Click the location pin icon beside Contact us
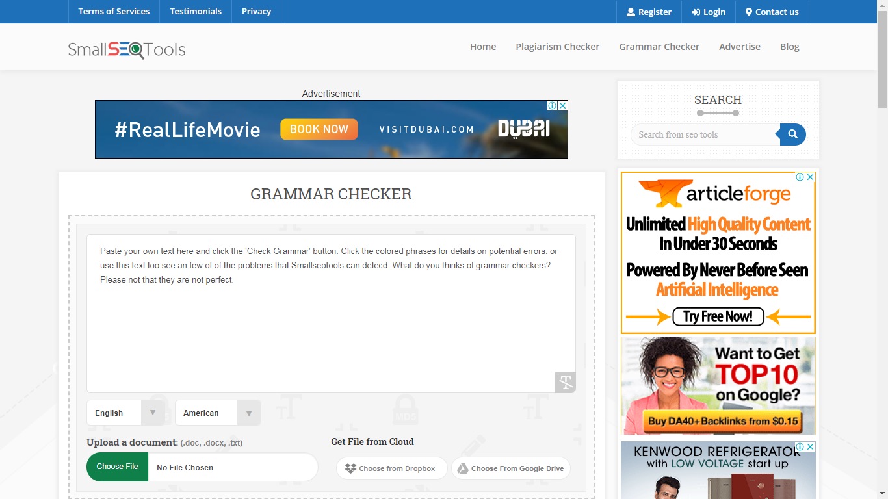This screenshot has height=499, width=888. click(x=749, y=11)
